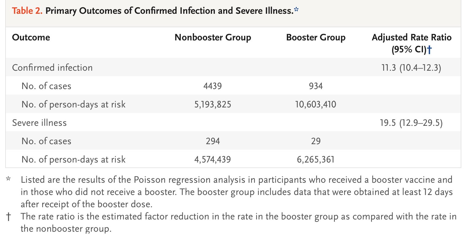Viewport: 469px width, 243px height.
Task: Click the severe illness case count 294
Action: pyautogui.click(x=212, y=141)
